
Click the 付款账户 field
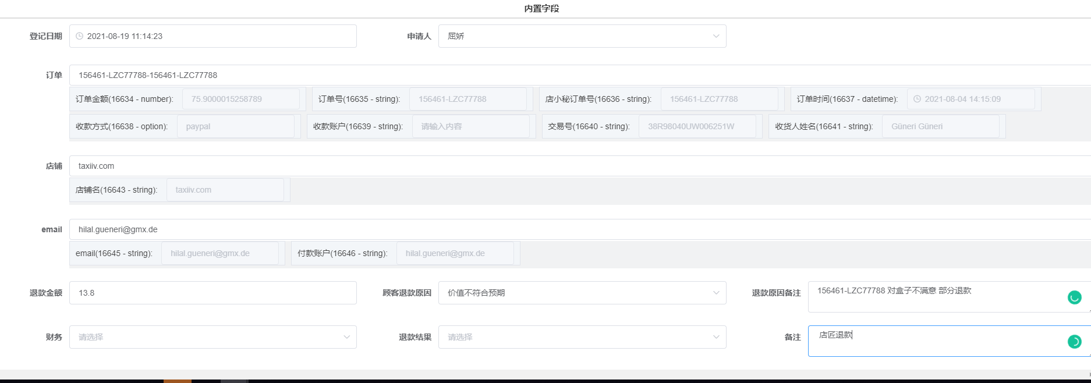[x=455, y=253]
